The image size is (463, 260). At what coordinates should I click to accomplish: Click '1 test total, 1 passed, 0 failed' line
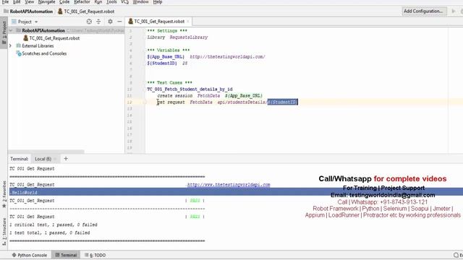pyautogui.click(x=50, y=233)
